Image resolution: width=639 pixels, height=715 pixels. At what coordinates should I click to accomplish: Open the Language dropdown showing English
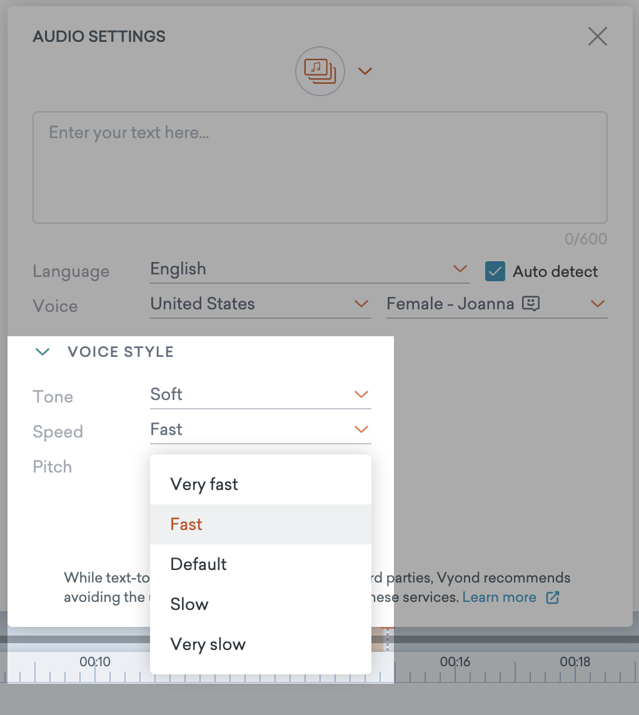click(x=309, y=269)
